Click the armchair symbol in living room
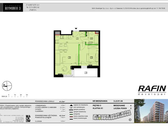Image resolution: width=168 pixels, height=126 pixels. pyautogui.click(x=65, y=69)
